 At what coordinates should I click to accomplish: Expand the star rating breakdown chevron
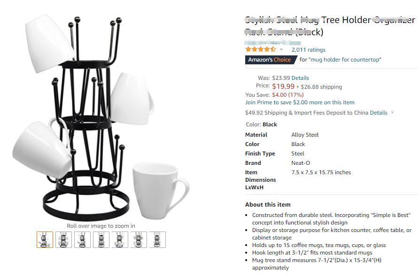tap(281, 50)
